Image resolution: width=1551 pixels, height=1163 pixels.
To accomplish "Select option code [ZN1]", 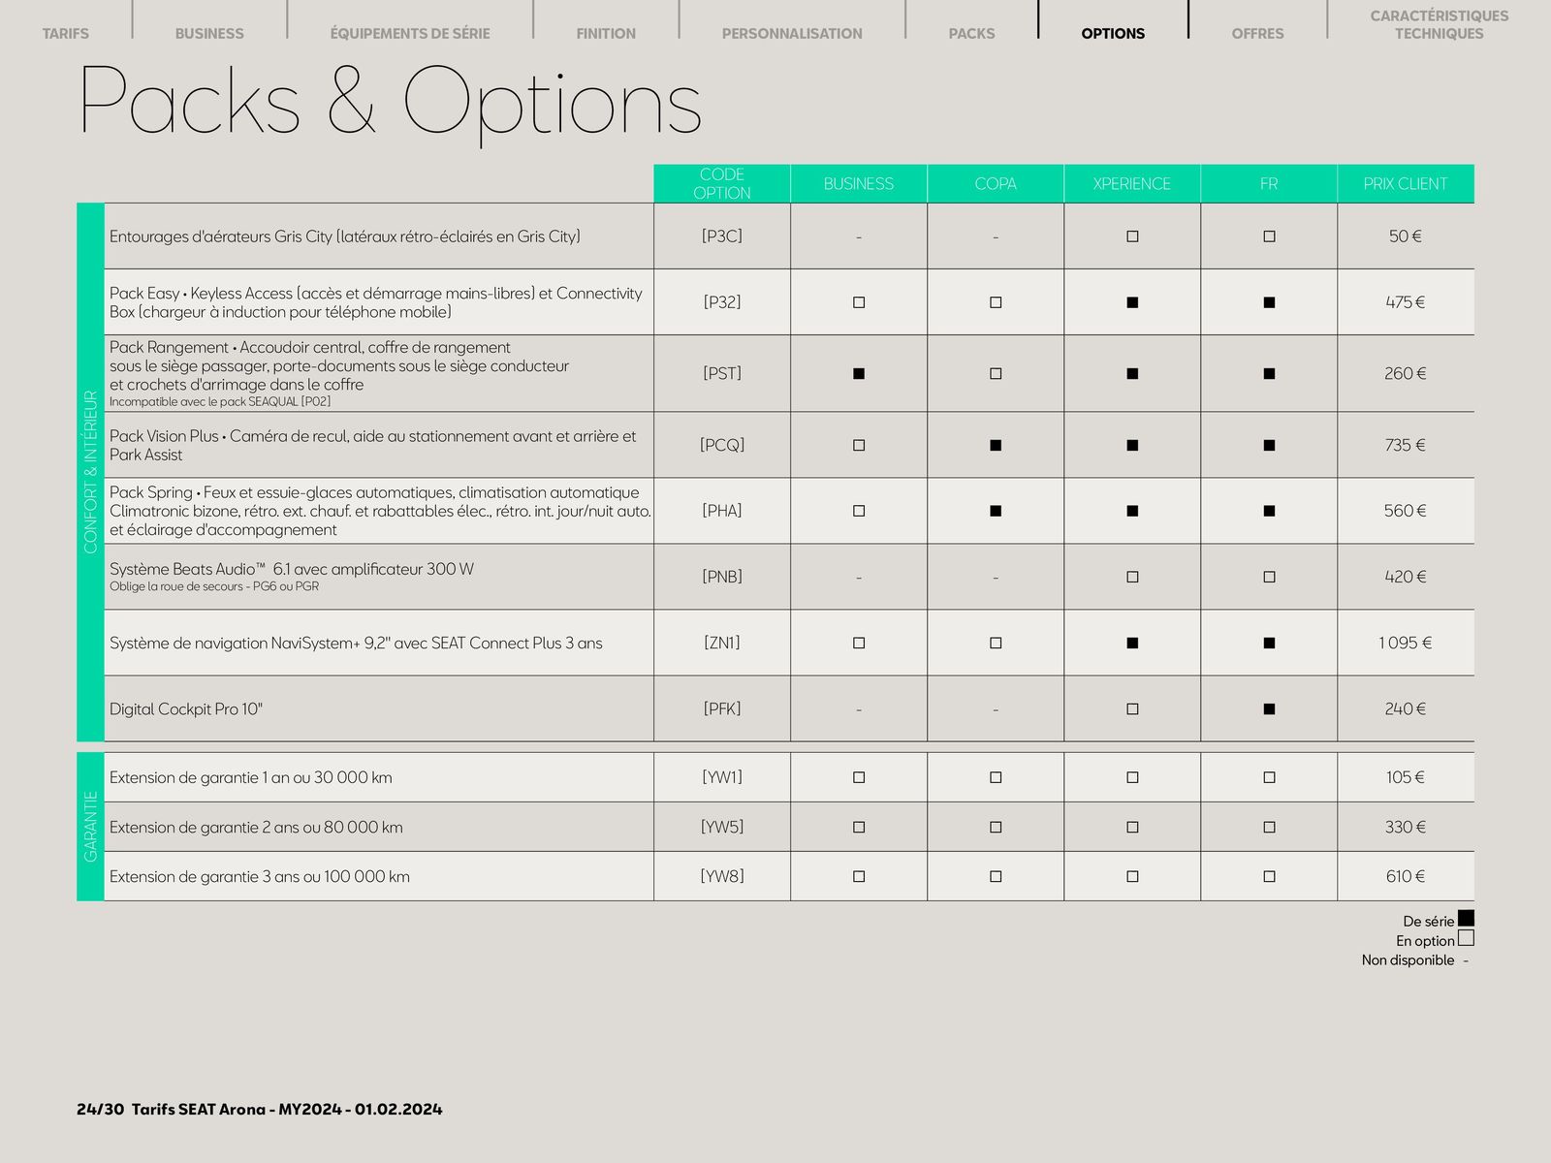I will click(722, 643).
